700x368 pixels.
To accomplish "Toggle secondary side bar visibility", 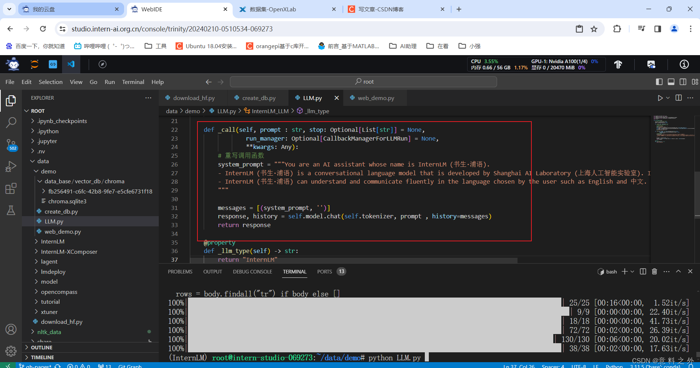I will tap(683, 82).
